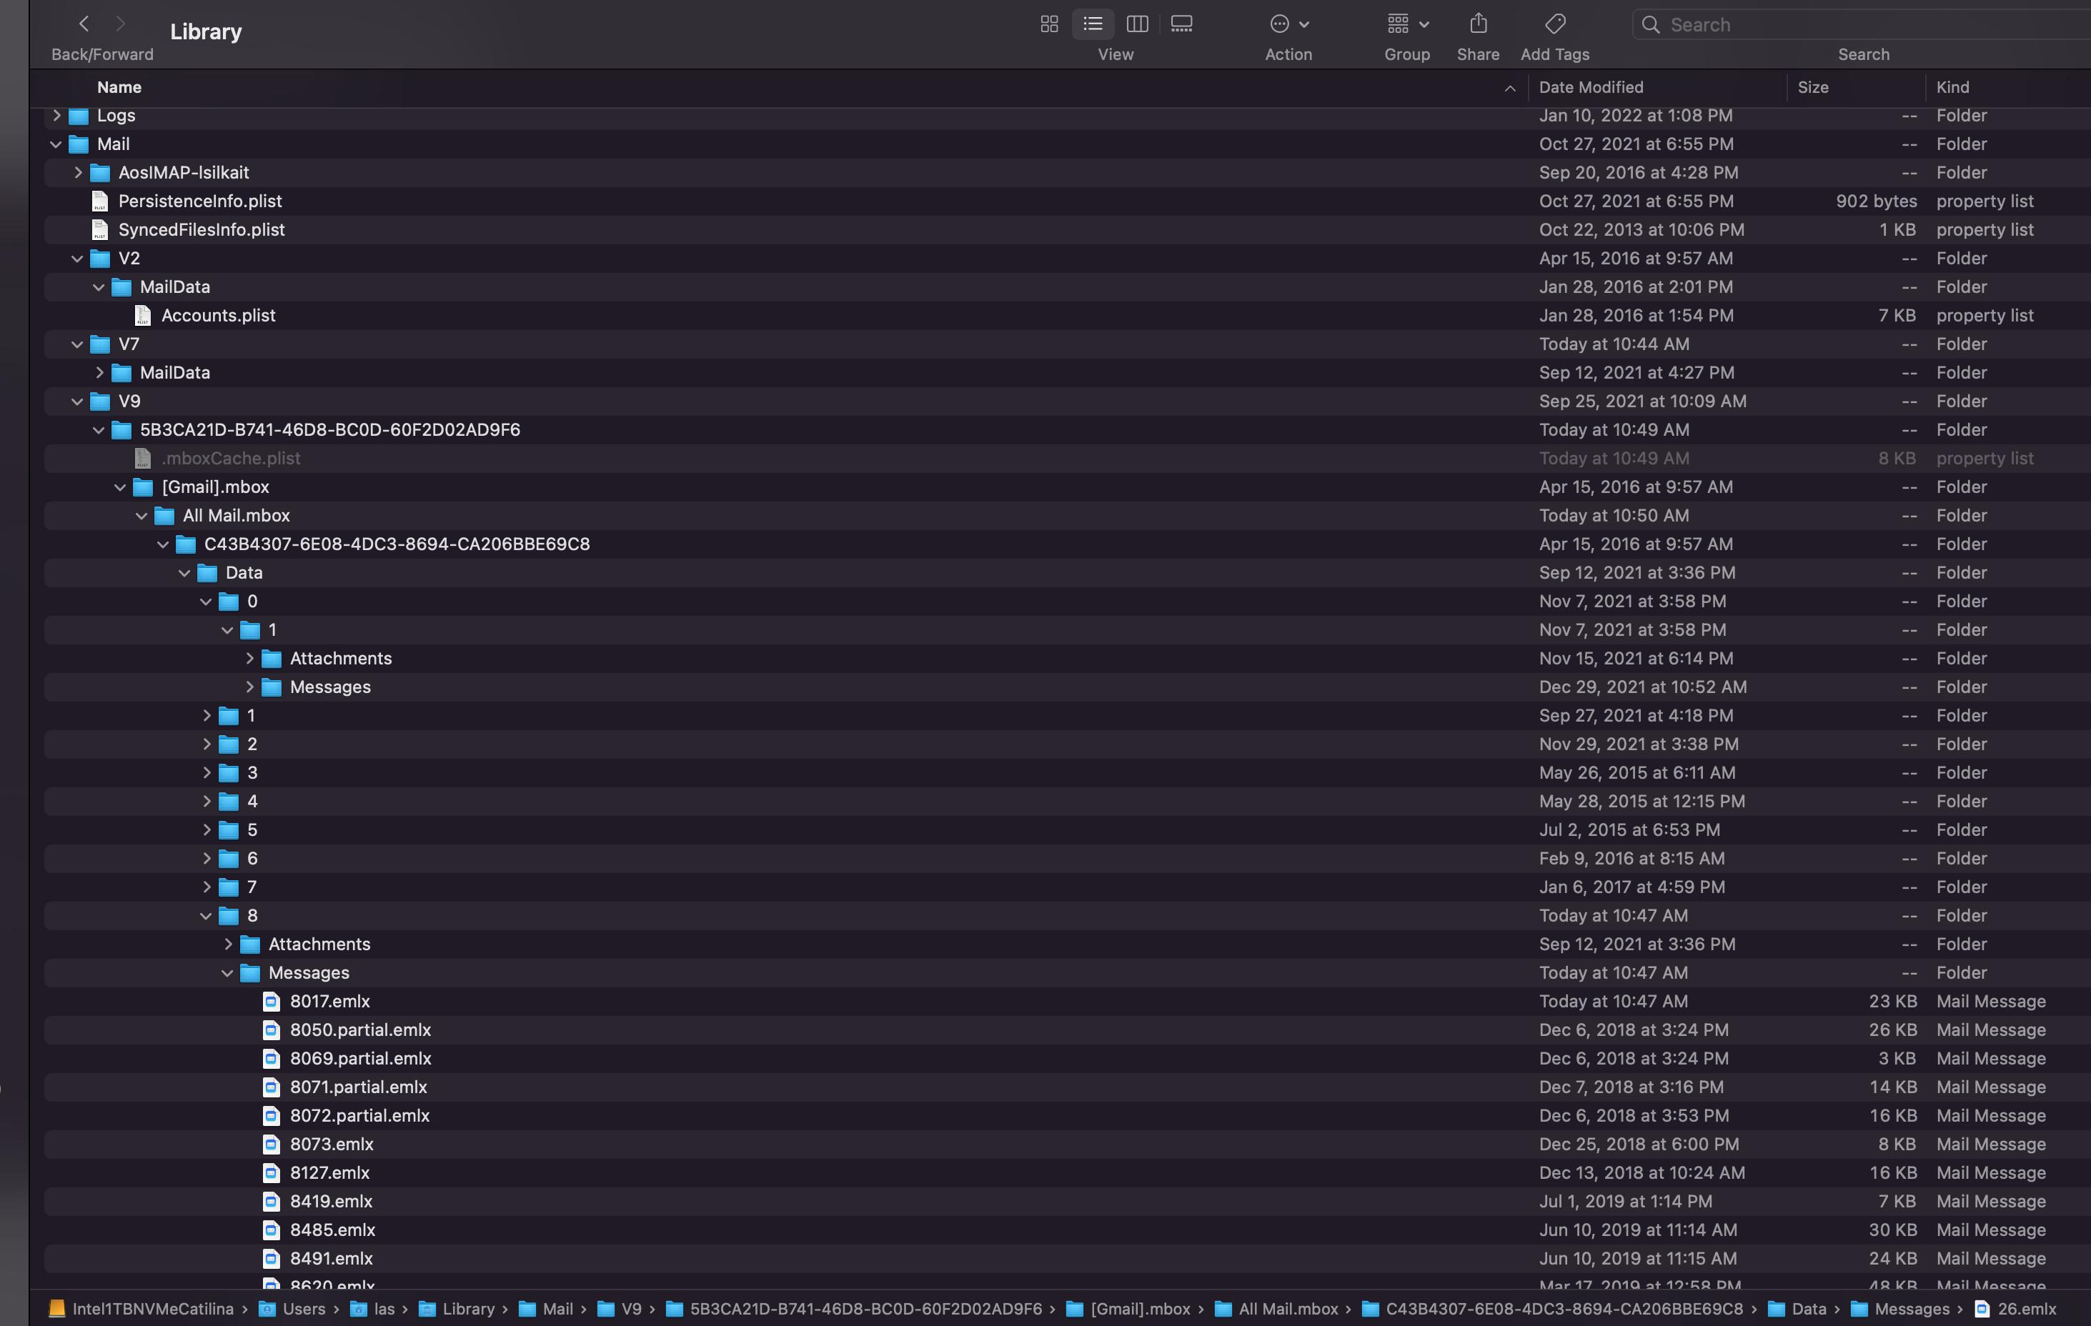Go back using the back arrow

point(84,24)
